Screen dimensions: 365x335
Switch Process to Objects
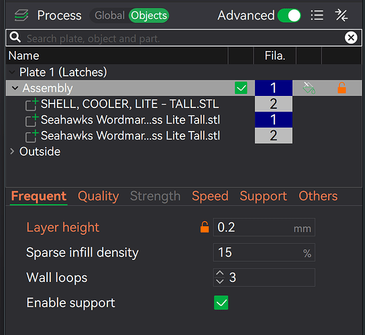(149, 15)
